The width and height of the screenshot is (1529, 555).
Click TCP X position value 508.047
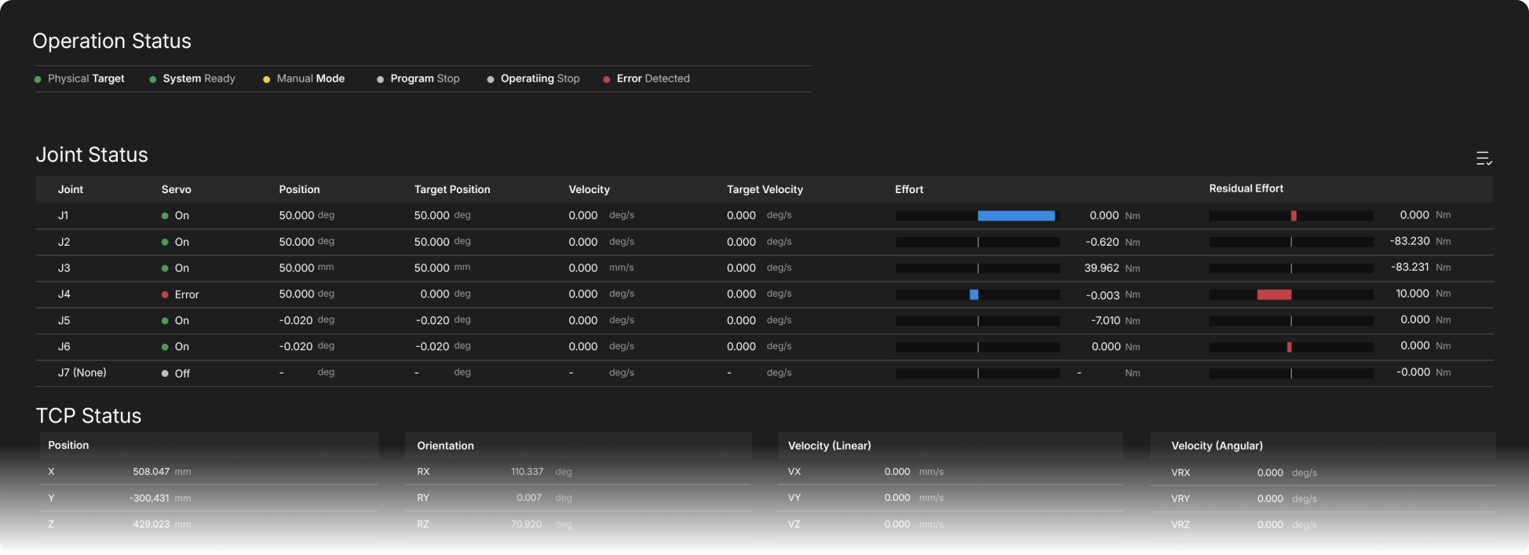coord(151,472)
